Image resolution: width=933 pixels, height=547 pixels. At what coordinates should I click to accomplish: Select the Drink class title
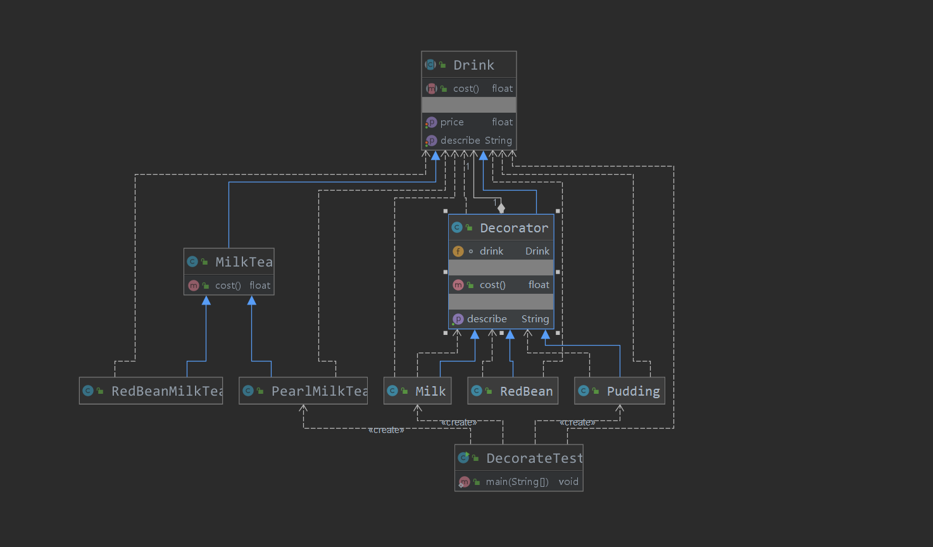[473, 65]
